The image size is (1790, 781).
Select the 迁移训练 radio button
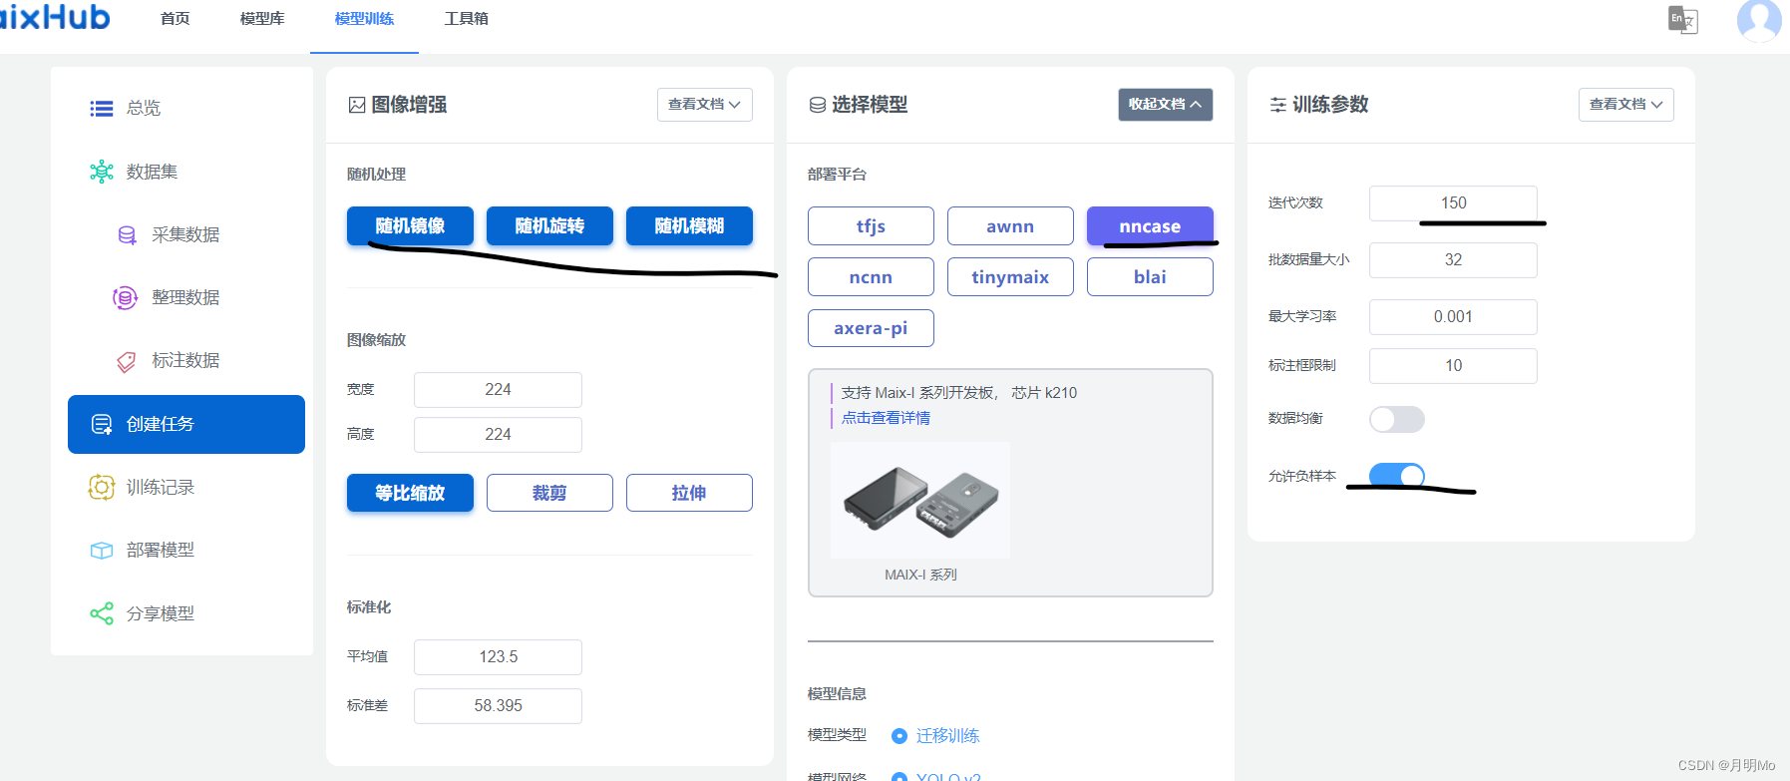(x=899, y=736)
